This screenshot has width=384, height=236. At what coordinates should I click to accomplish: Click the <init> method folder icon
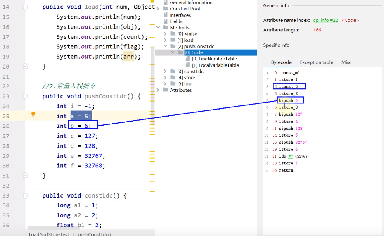point(173,33)
